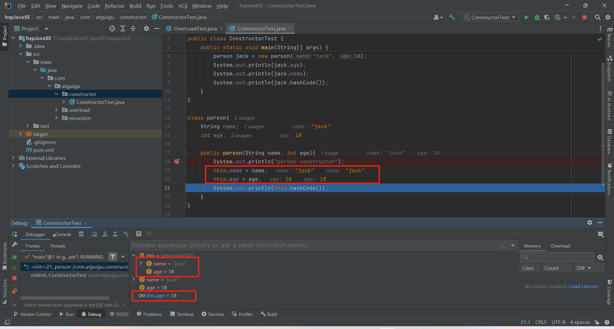Open Evaluate Expression calculator icon

[139, 234]
